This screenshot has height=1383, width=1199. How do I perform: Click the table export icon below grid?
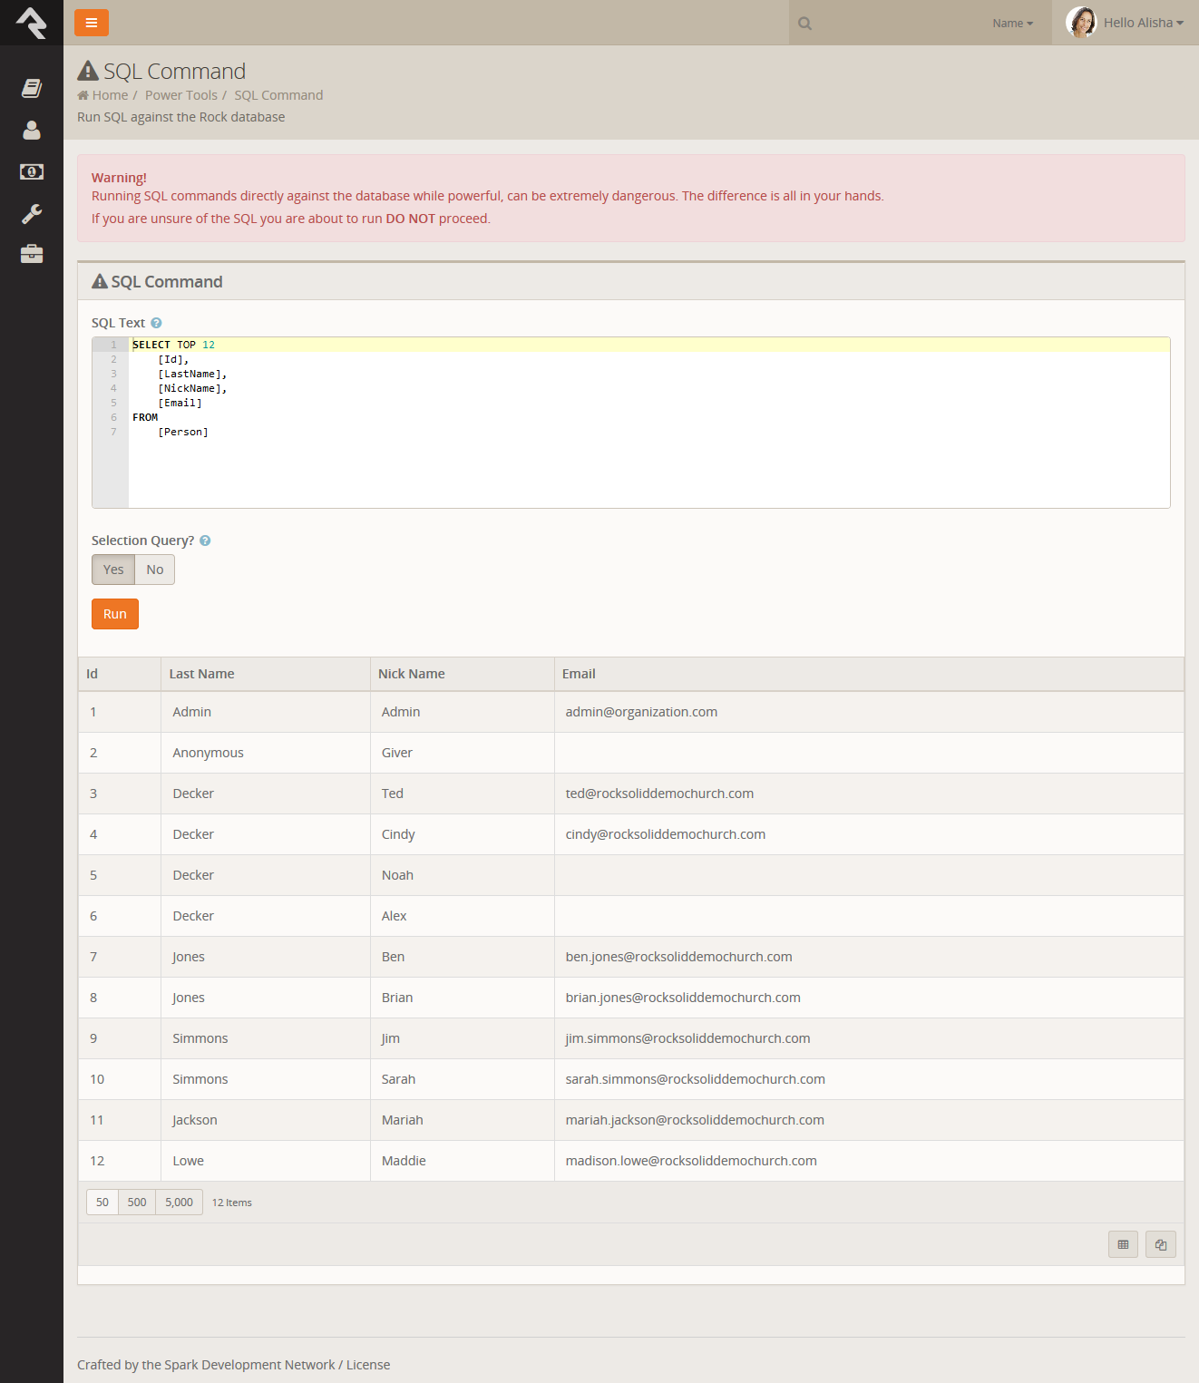point(1123,1244)
